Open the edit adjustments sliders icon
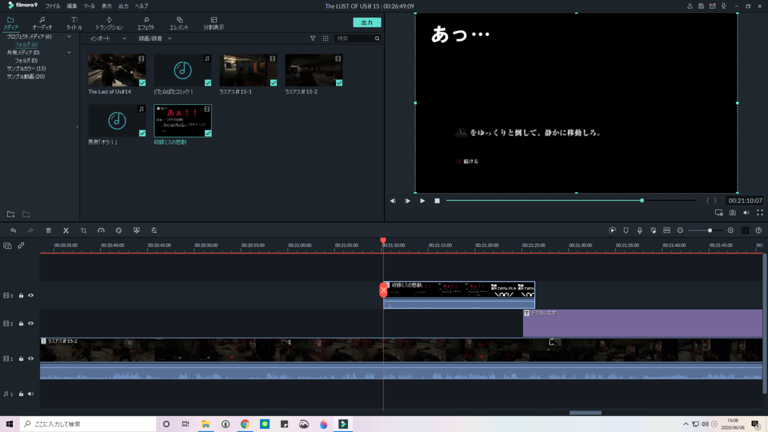This screenshot has width=768, height=432. point(154,230)
